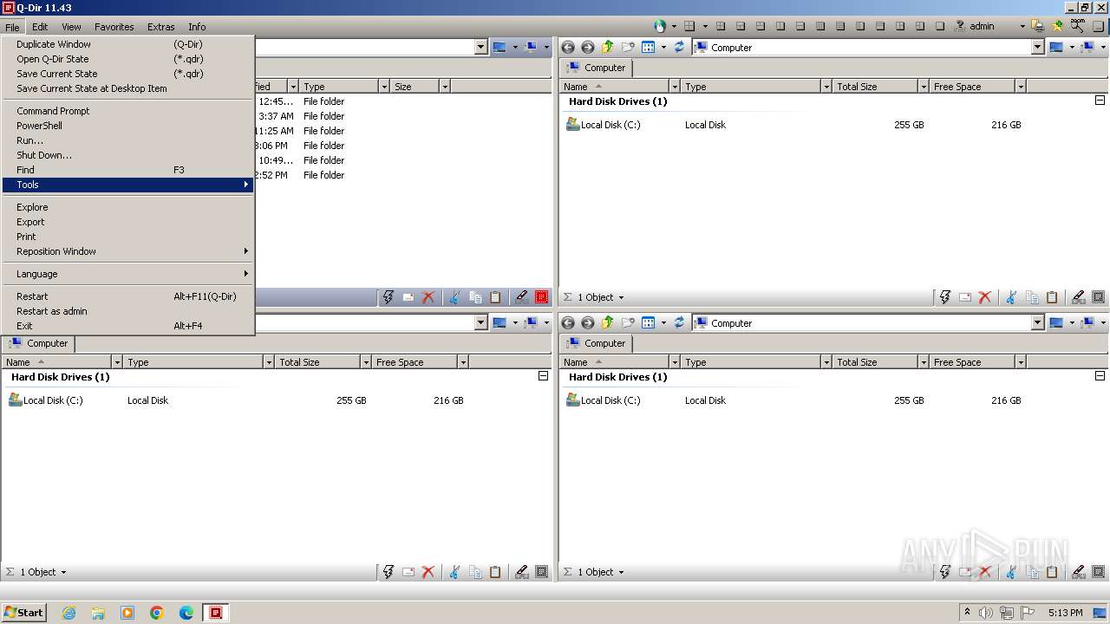The width and height of the screenshot is (1110, 624).
Task: Collapse Hard Disk Drives group in top-right pane
Action: pyautogui.click(x=1100, y=101)
